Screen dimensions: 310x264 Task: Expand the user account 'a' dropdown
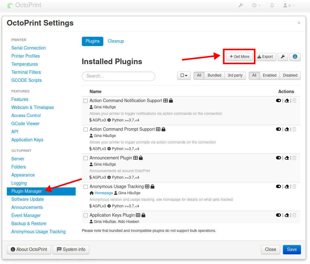pos(289,5)
